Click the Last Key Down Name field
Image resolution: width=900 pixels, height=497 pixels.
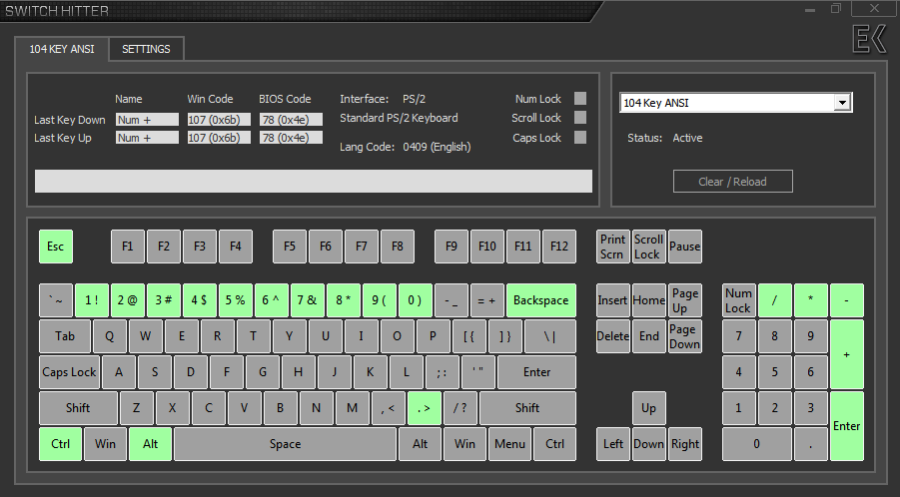pyautogui.click(x=146, y=119)
